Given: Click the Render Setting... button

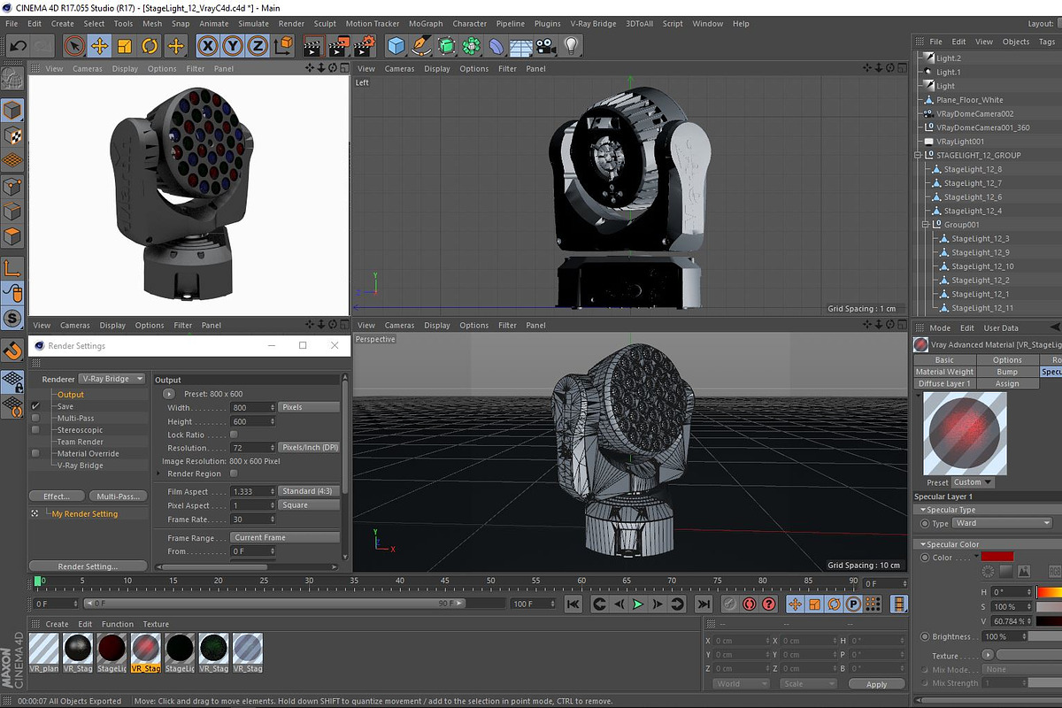Looking at the screenshot, I should [x=88, y=566].
